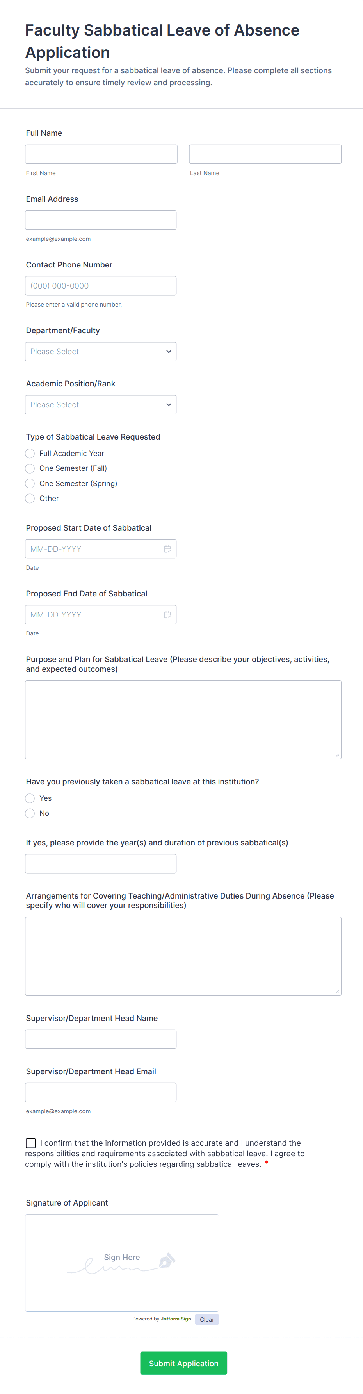This screenshot has height=1394, width=363.
Task: Click the signature pad to sign
Action: click(122, 1263)
